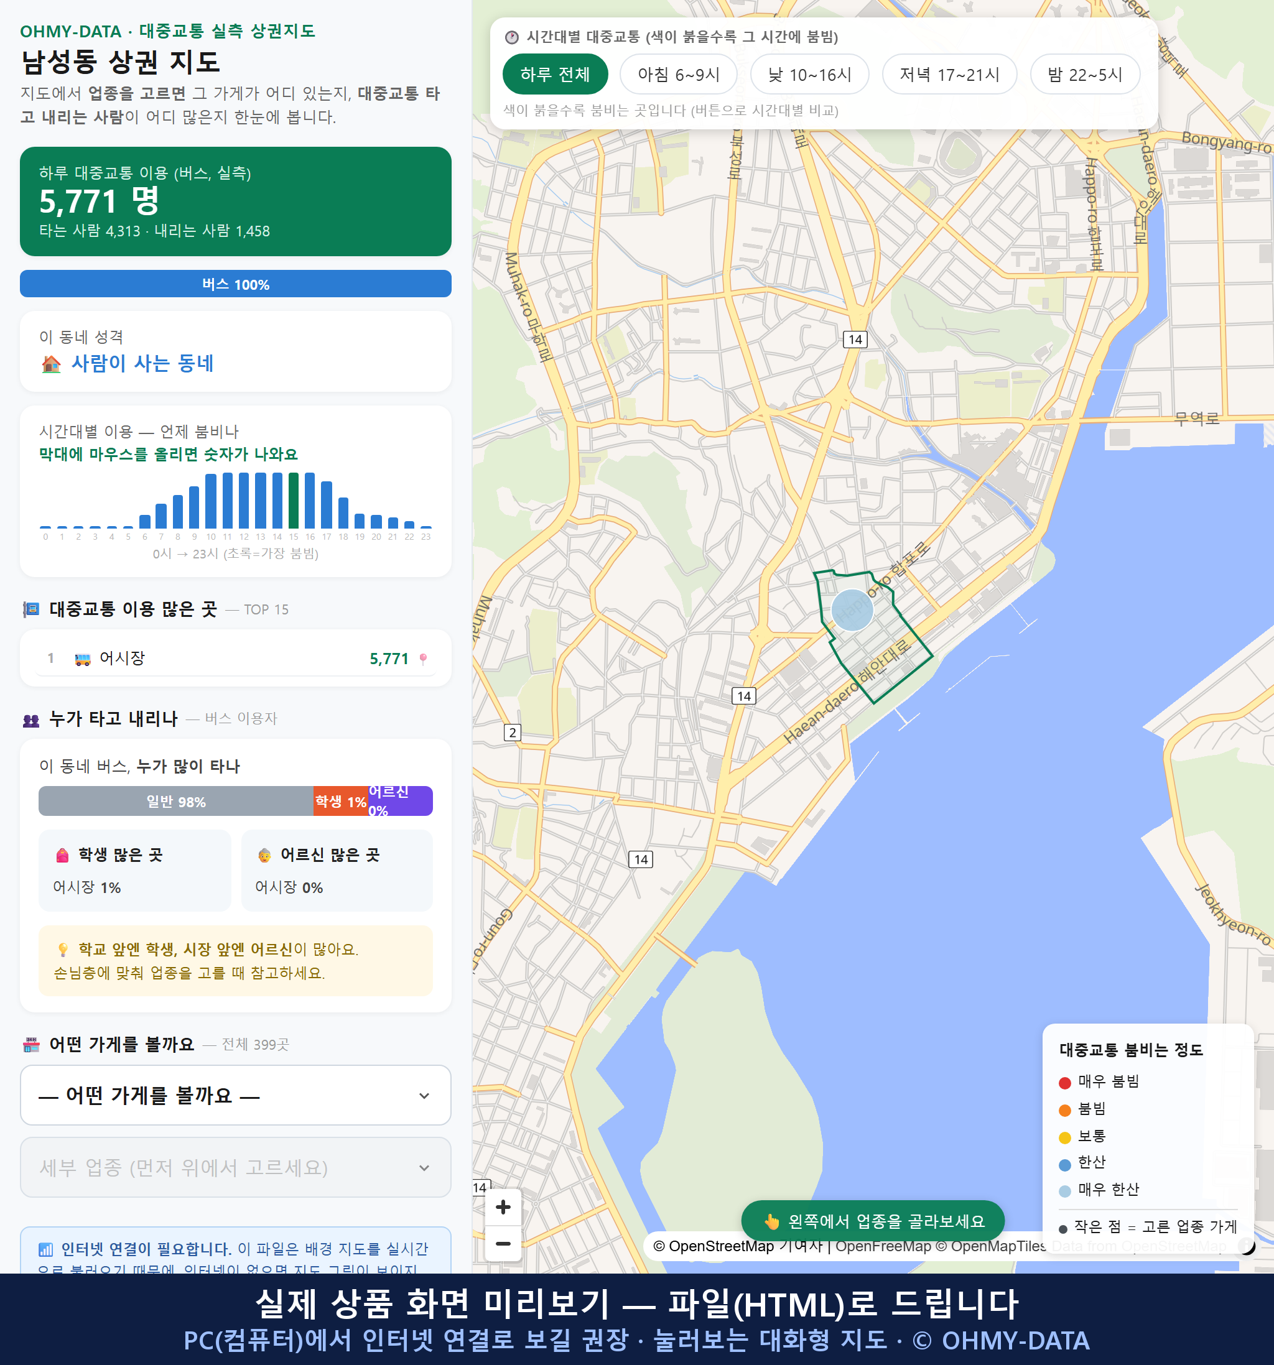Open the 세부 업종 dropdown
Image resolution: width=1274 pixels, height=1365 pixels.
point(236,1167)
